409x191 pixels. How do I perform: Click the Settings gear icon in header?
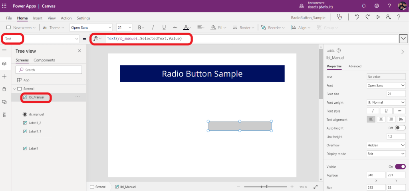(376, 6)
